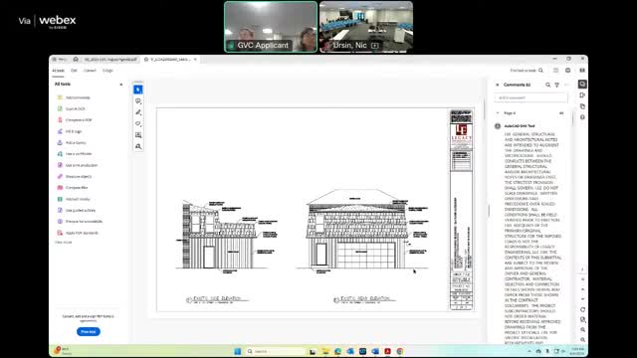Open Comments panel more options
This screenshot has height=358, width=637.
(x=566, y=85)
